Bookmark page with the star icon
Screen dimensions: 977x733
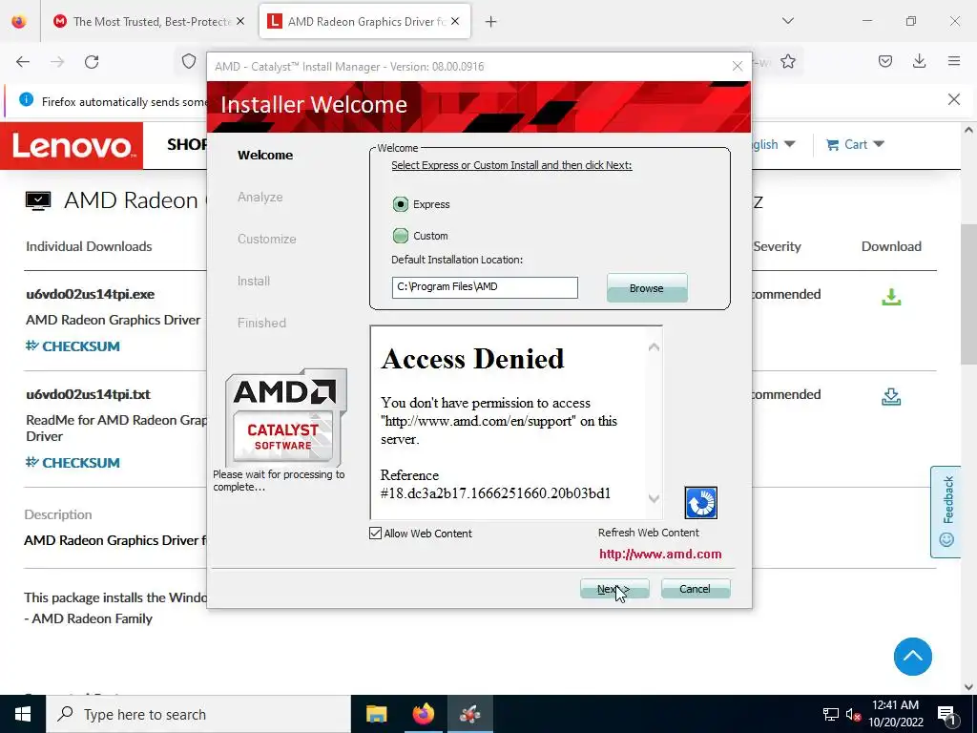tap(787, 61)
